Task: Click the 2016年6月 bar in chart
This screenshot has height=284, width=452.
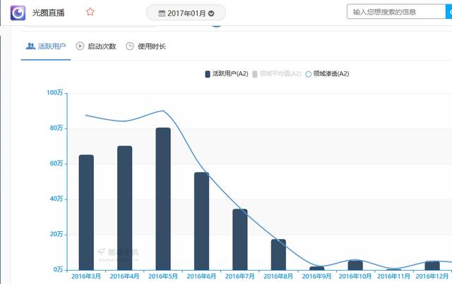Action: tap(201, 221)
